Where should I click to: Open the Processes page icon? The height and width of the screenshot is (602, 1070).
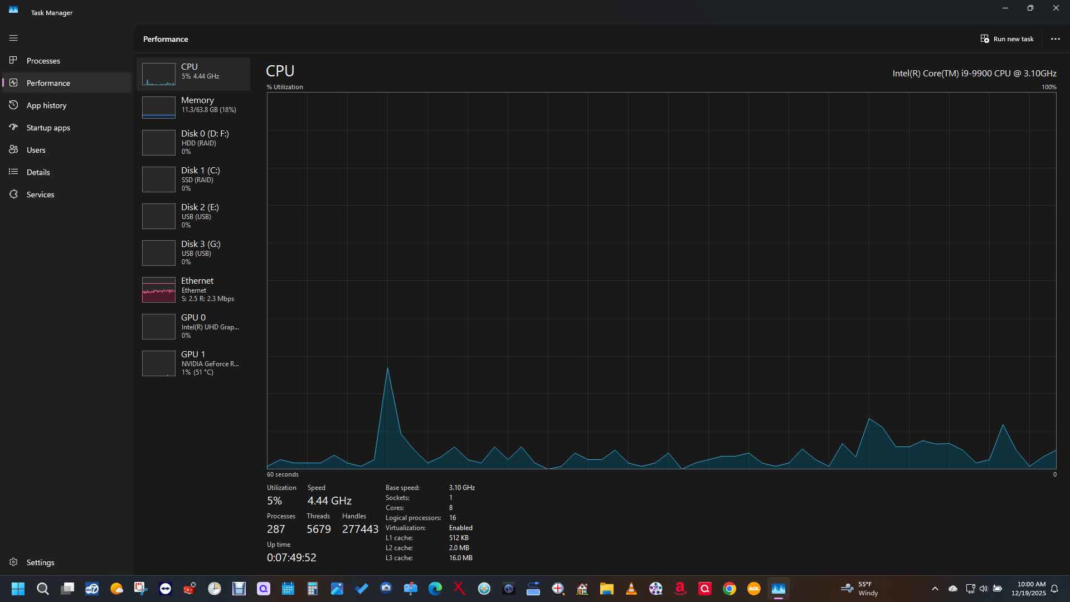[13, 60]
